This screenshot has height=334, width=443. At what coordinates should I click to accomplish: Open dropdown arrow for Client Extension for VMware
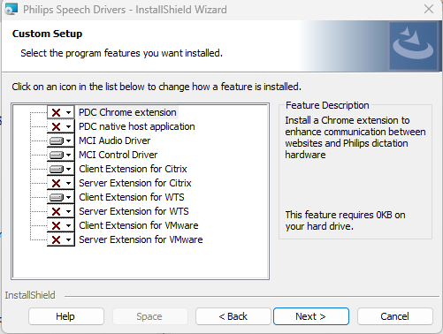(x=68, y=226)
